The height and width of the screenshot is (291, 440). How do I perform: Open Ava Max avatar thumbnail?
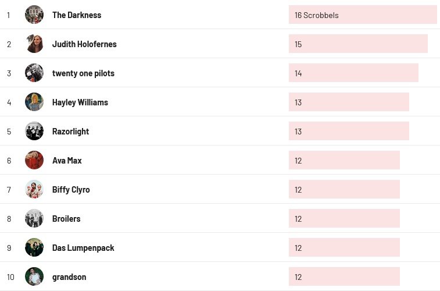pos(34,160)
